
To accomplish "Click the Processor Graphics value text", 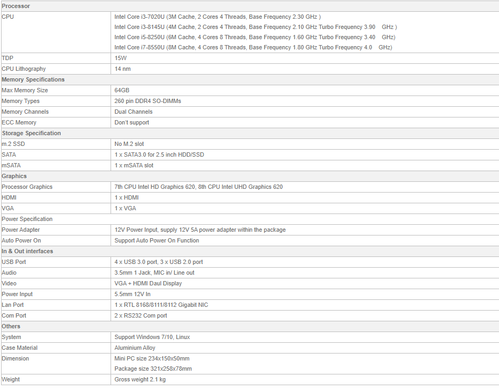I will tap(199, 187).
